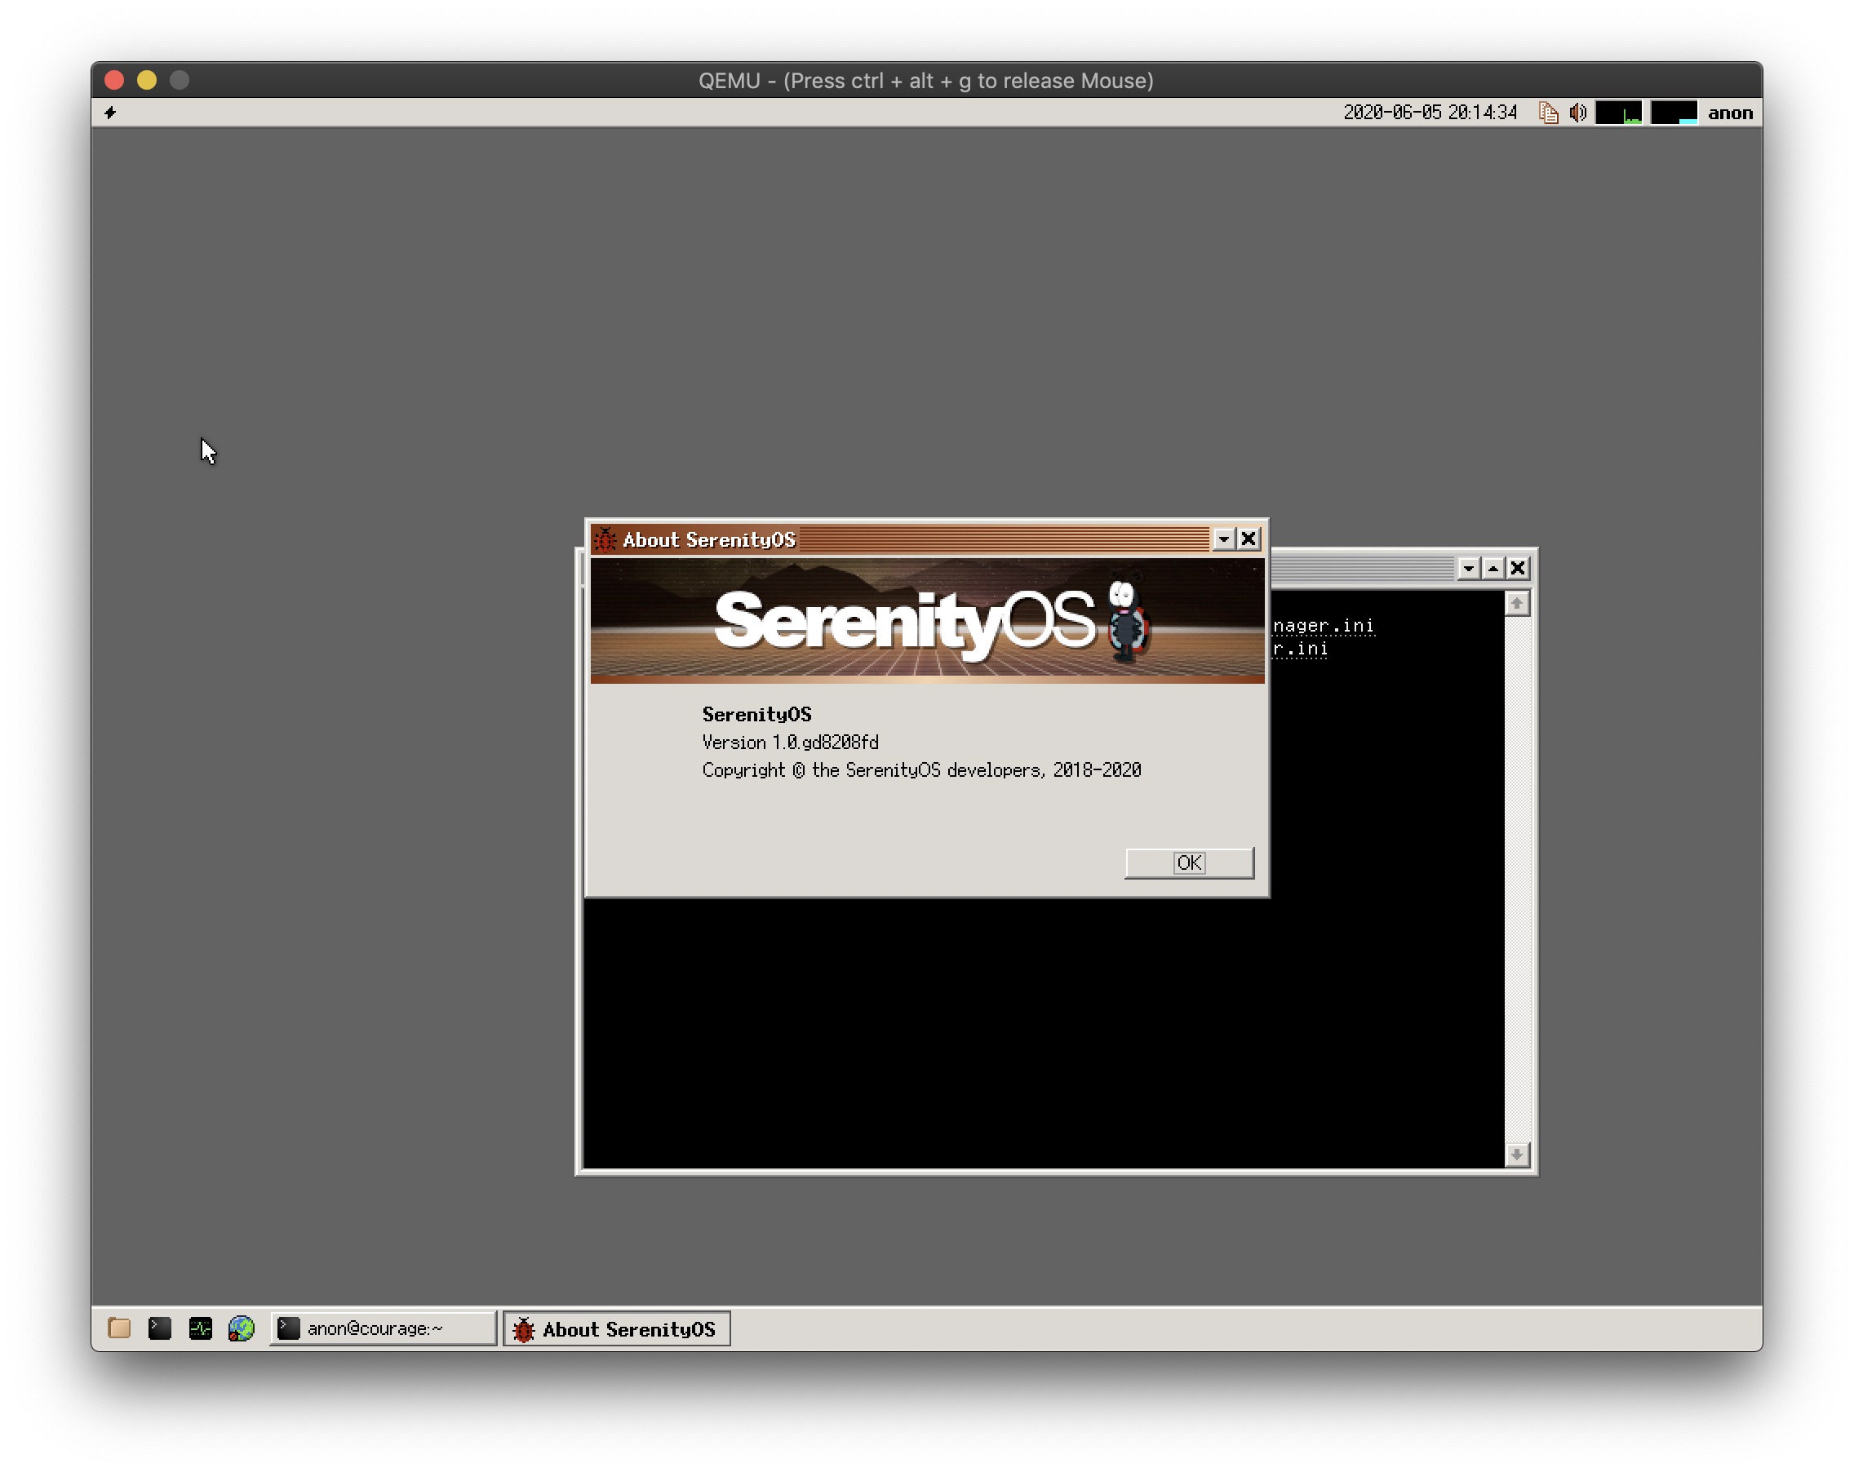Open the clipboard history tray icon
Image resolution: width=1854 pixels, height=1472 pixels.
tap(1548, 113)
